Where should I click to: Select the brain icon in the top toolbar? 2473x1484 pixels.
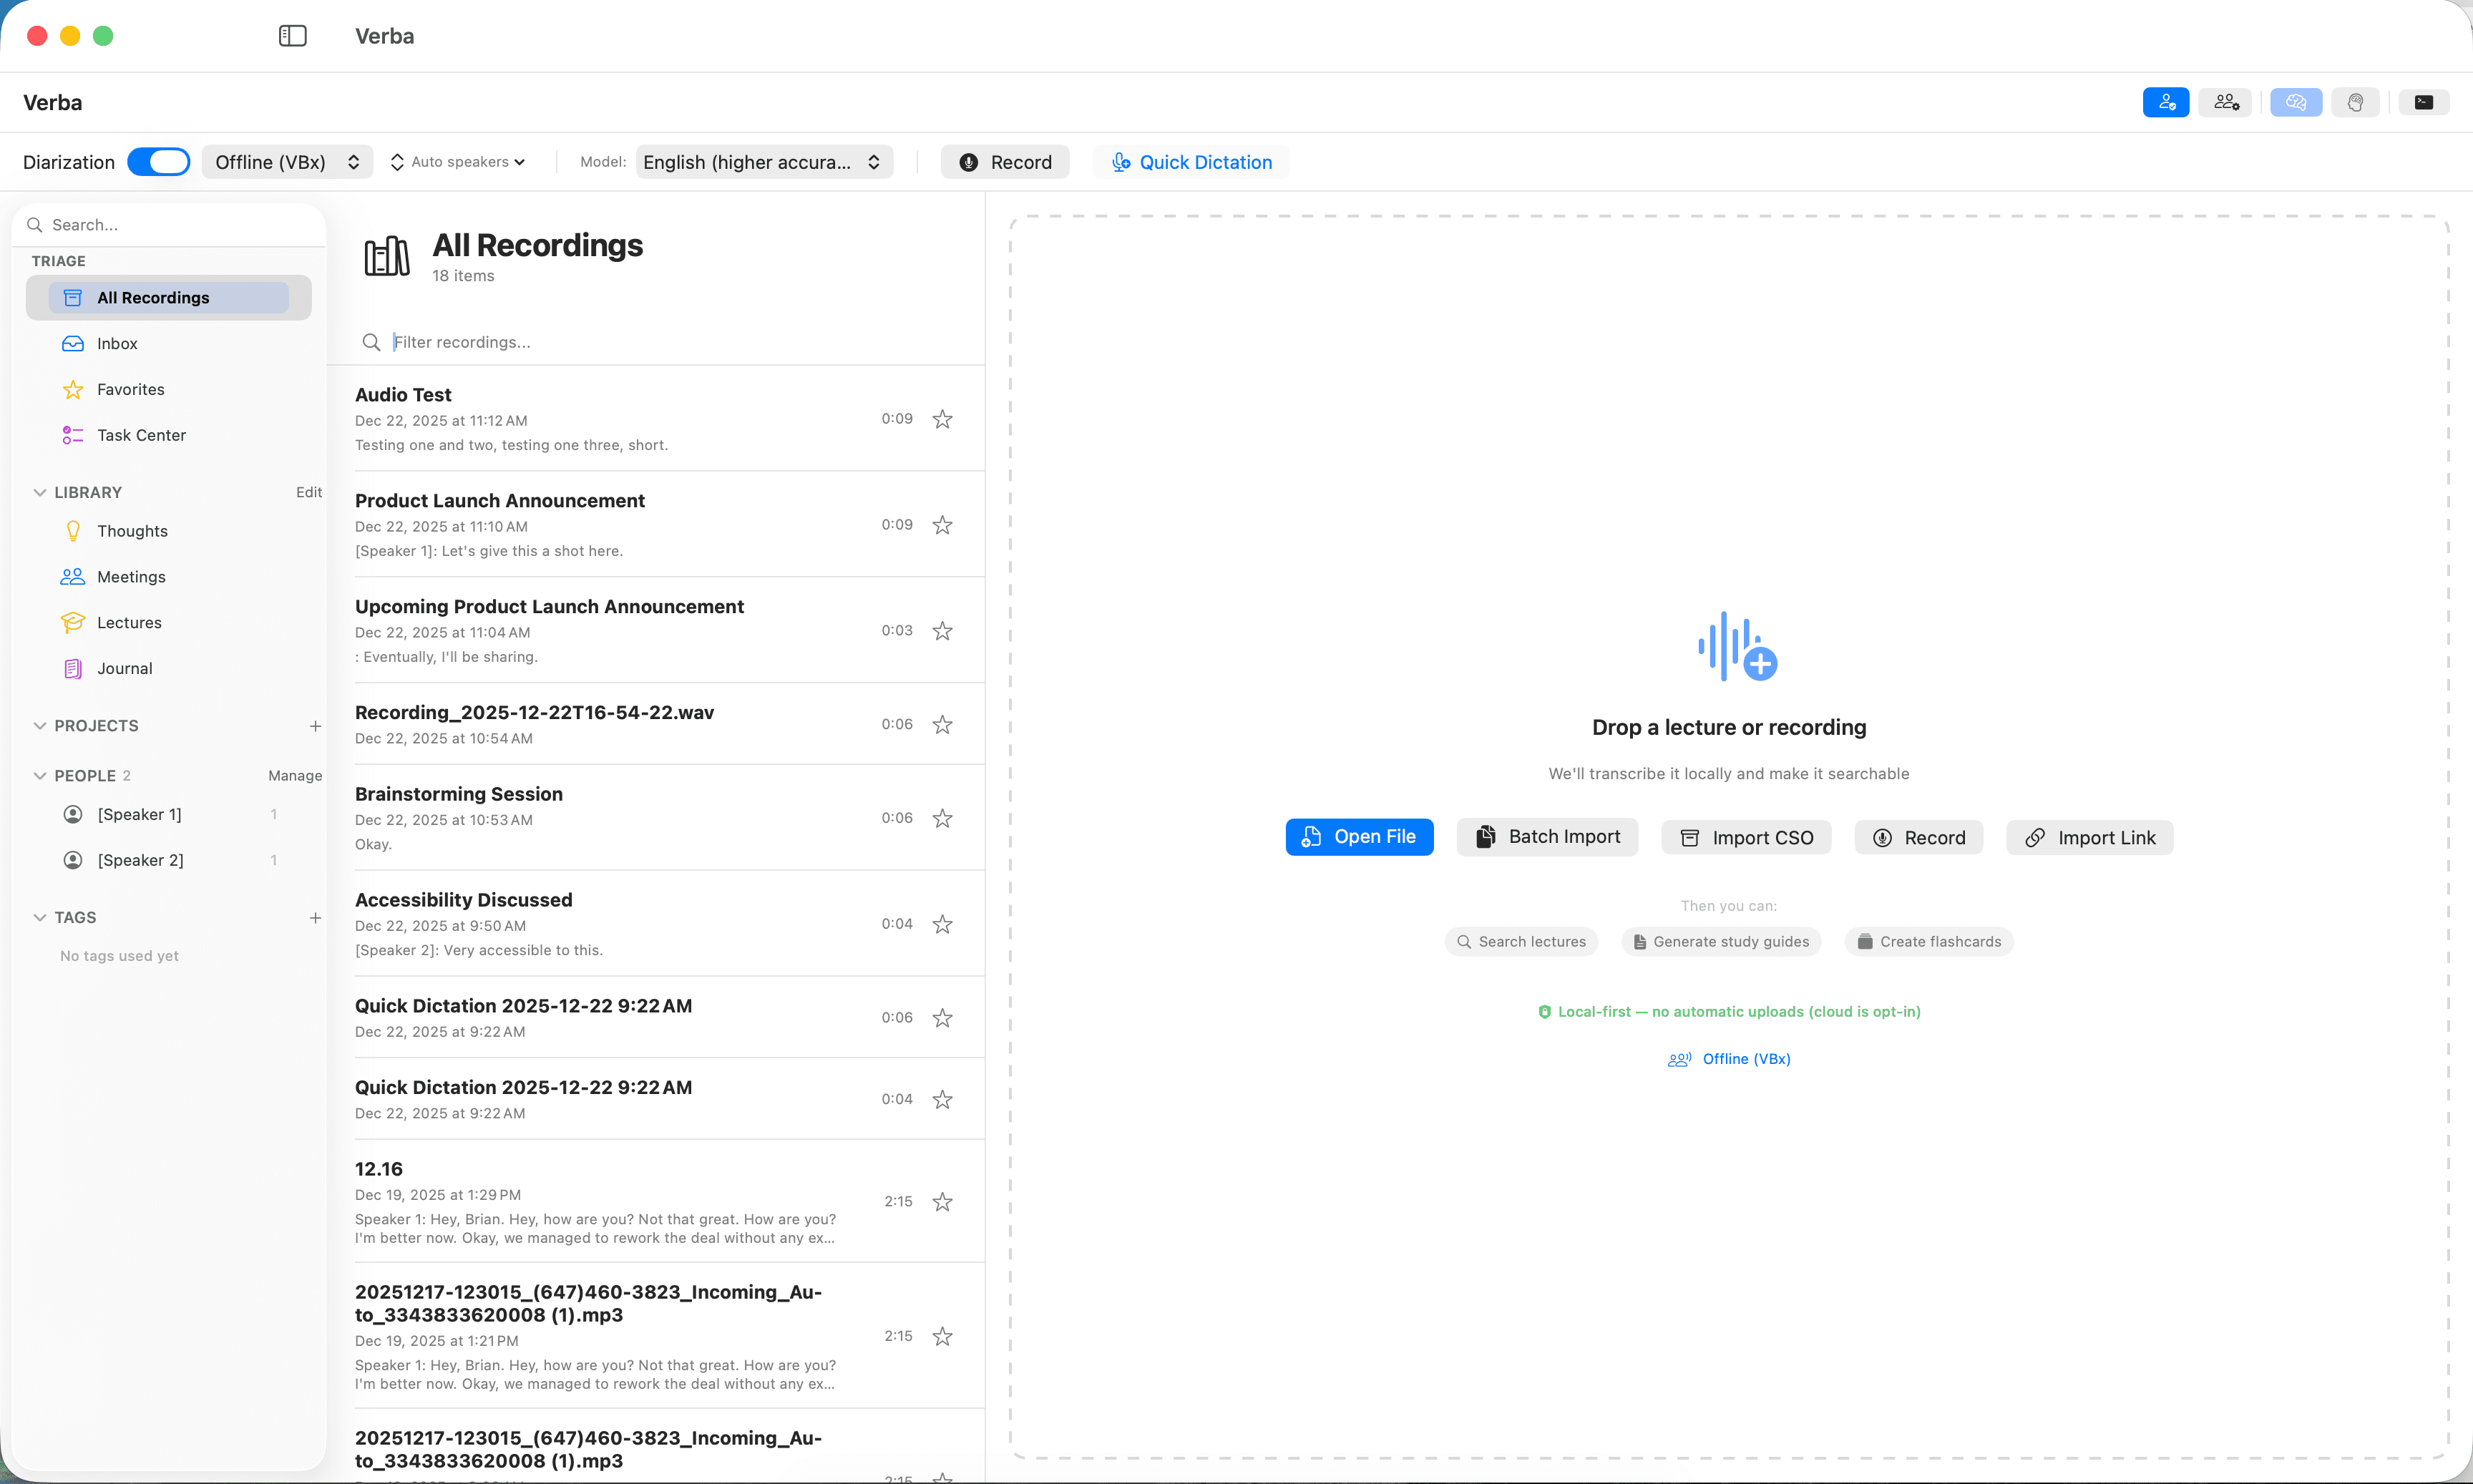click(2295, 101)
